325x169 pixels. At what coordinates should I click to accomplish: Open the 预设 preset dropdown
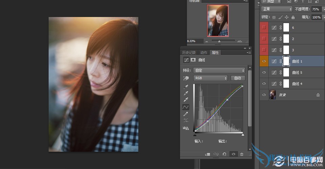pos(219,70)
